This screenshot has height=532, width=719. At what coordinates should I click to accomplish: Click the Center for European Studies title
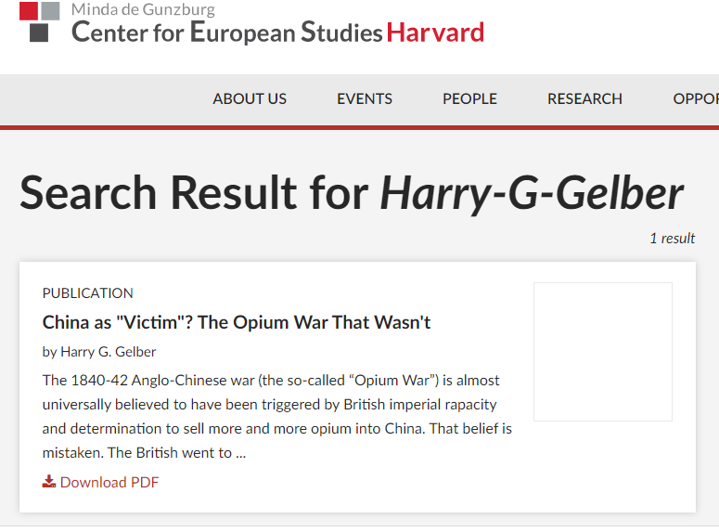point(227,32)
